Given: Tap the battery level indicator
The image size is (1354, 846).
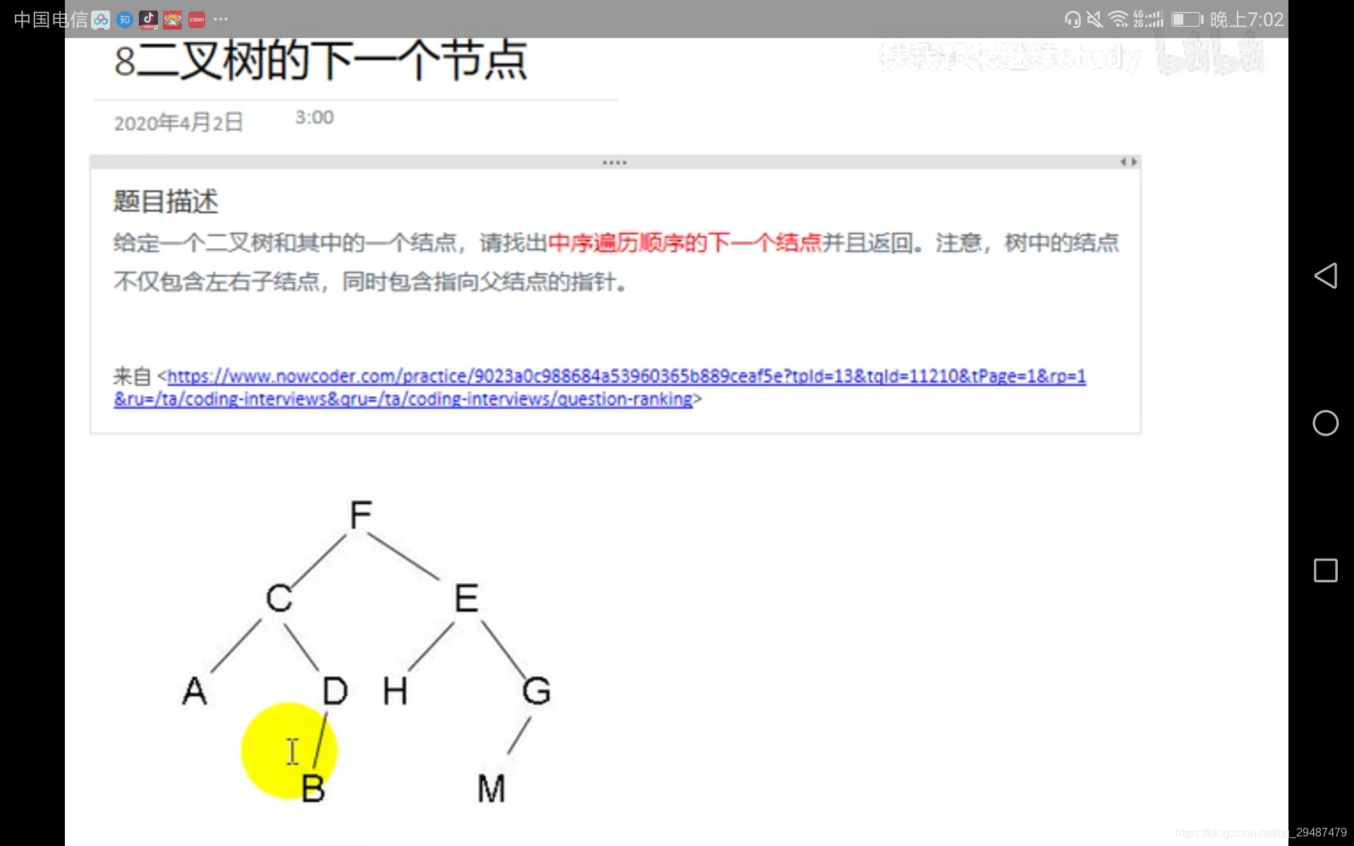Looking at the screenshot, I should (1188, 20).
